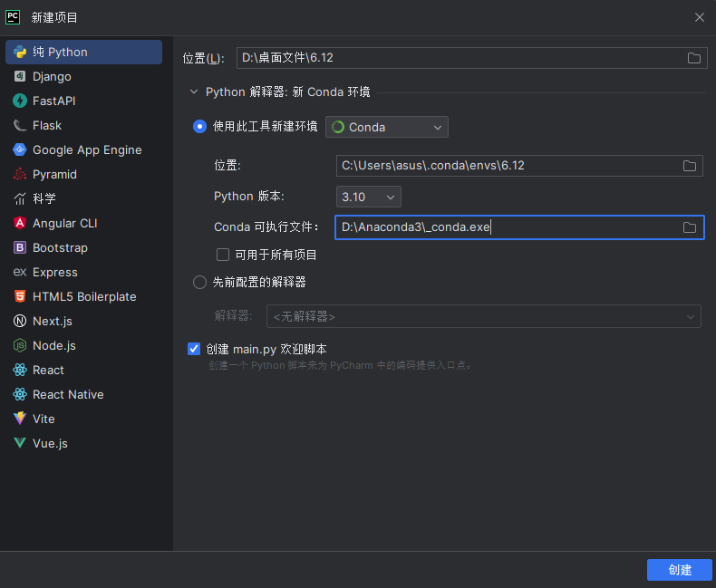Click the React Native atom icon

[20, 394]
